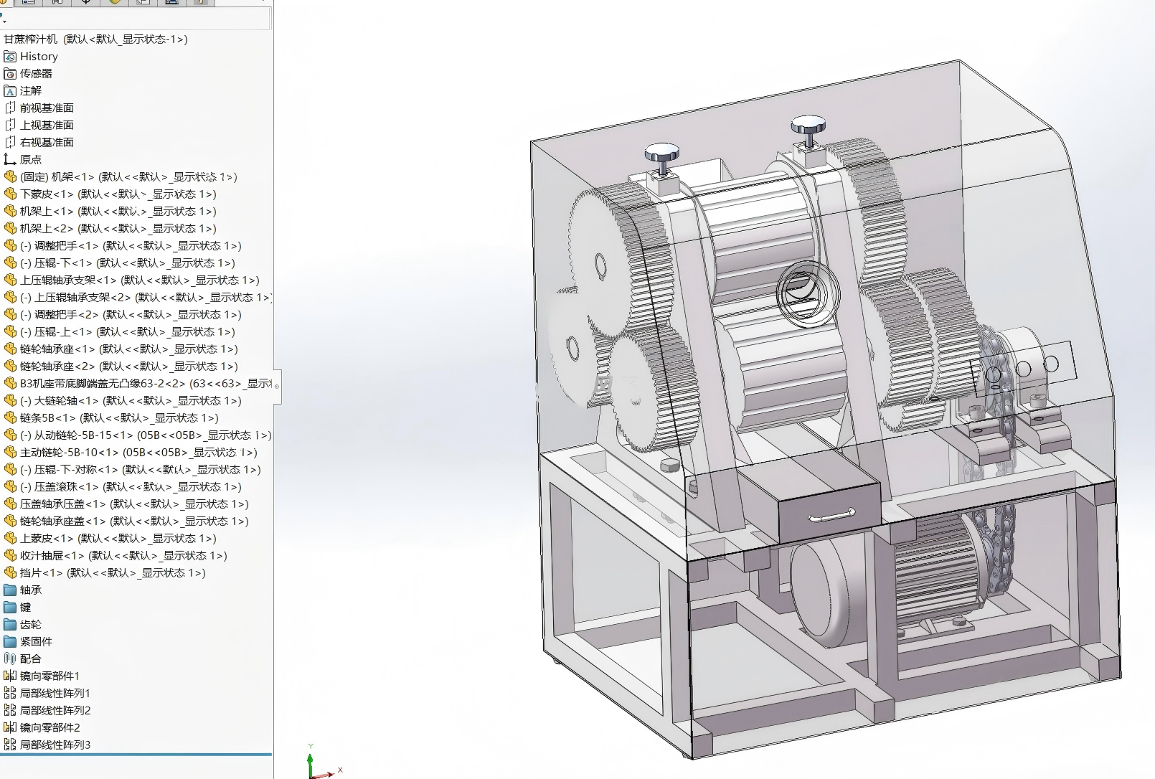This screenshot has height=779, width=1155.
Task: Click the 原点 origin icon
Action: 10,159
